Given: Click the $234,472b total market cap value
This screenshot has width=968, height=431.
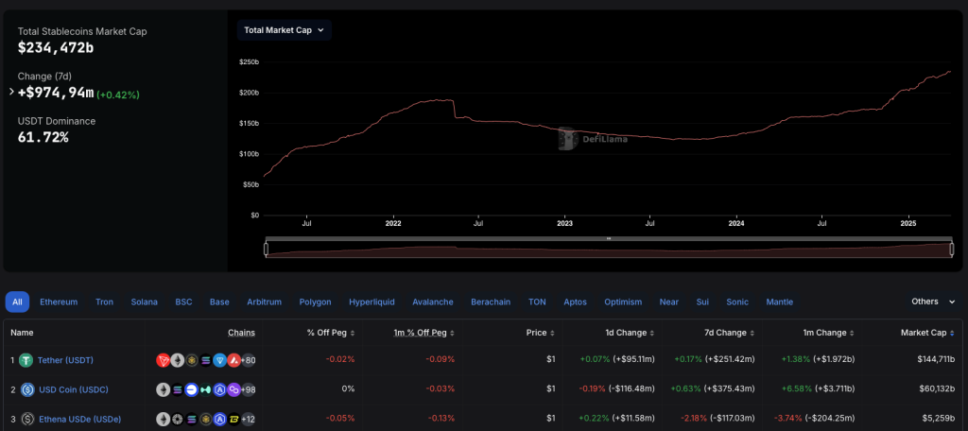Looking at the screenshot, I should coord(56,47).
